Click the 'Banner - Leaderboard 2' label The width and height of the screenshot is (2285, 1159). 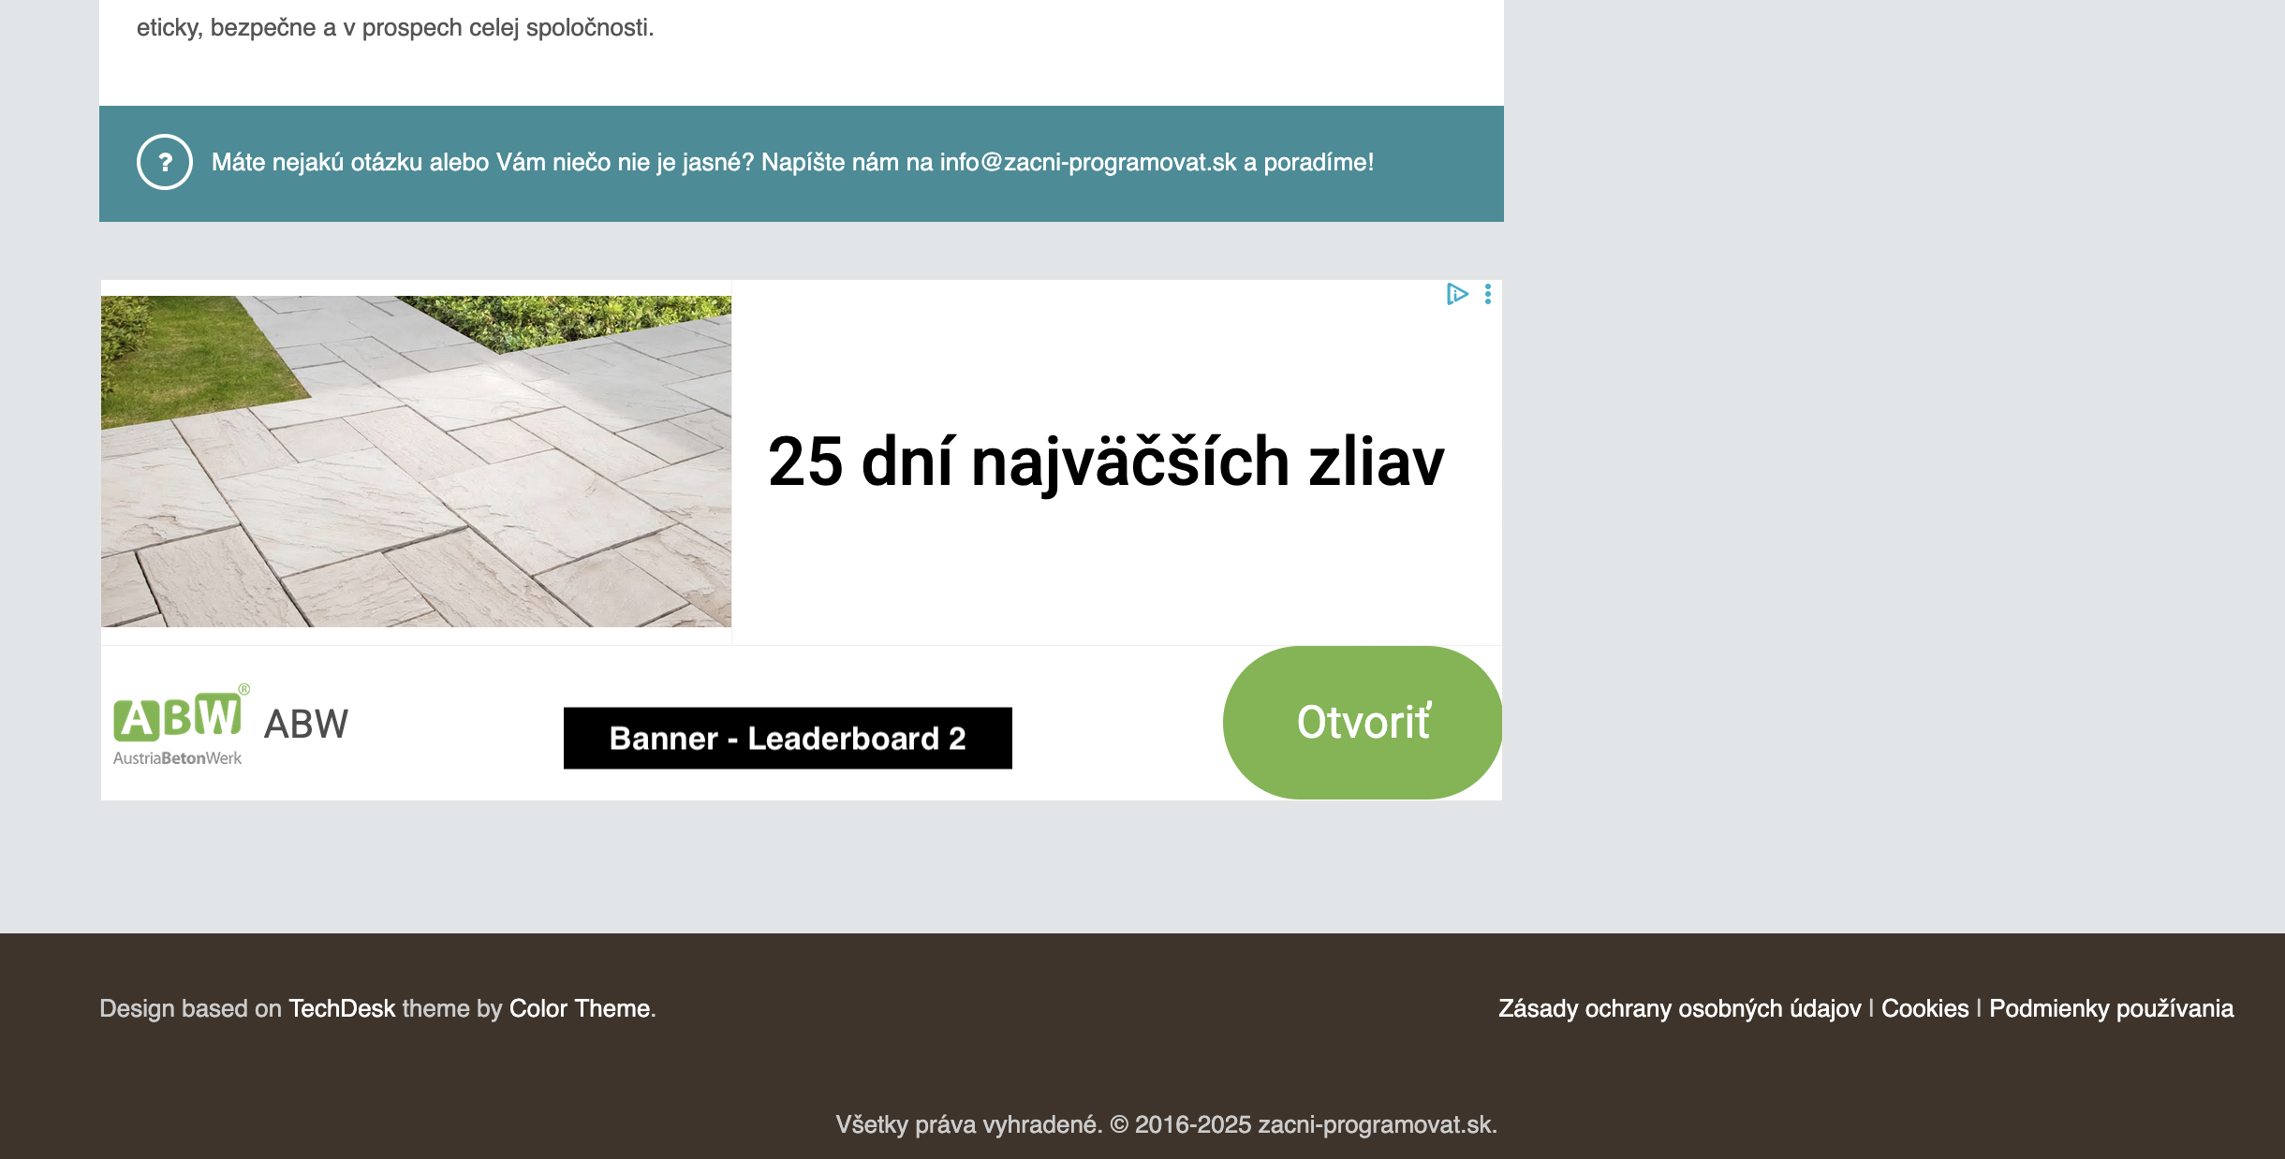click(x=788, y=739)
